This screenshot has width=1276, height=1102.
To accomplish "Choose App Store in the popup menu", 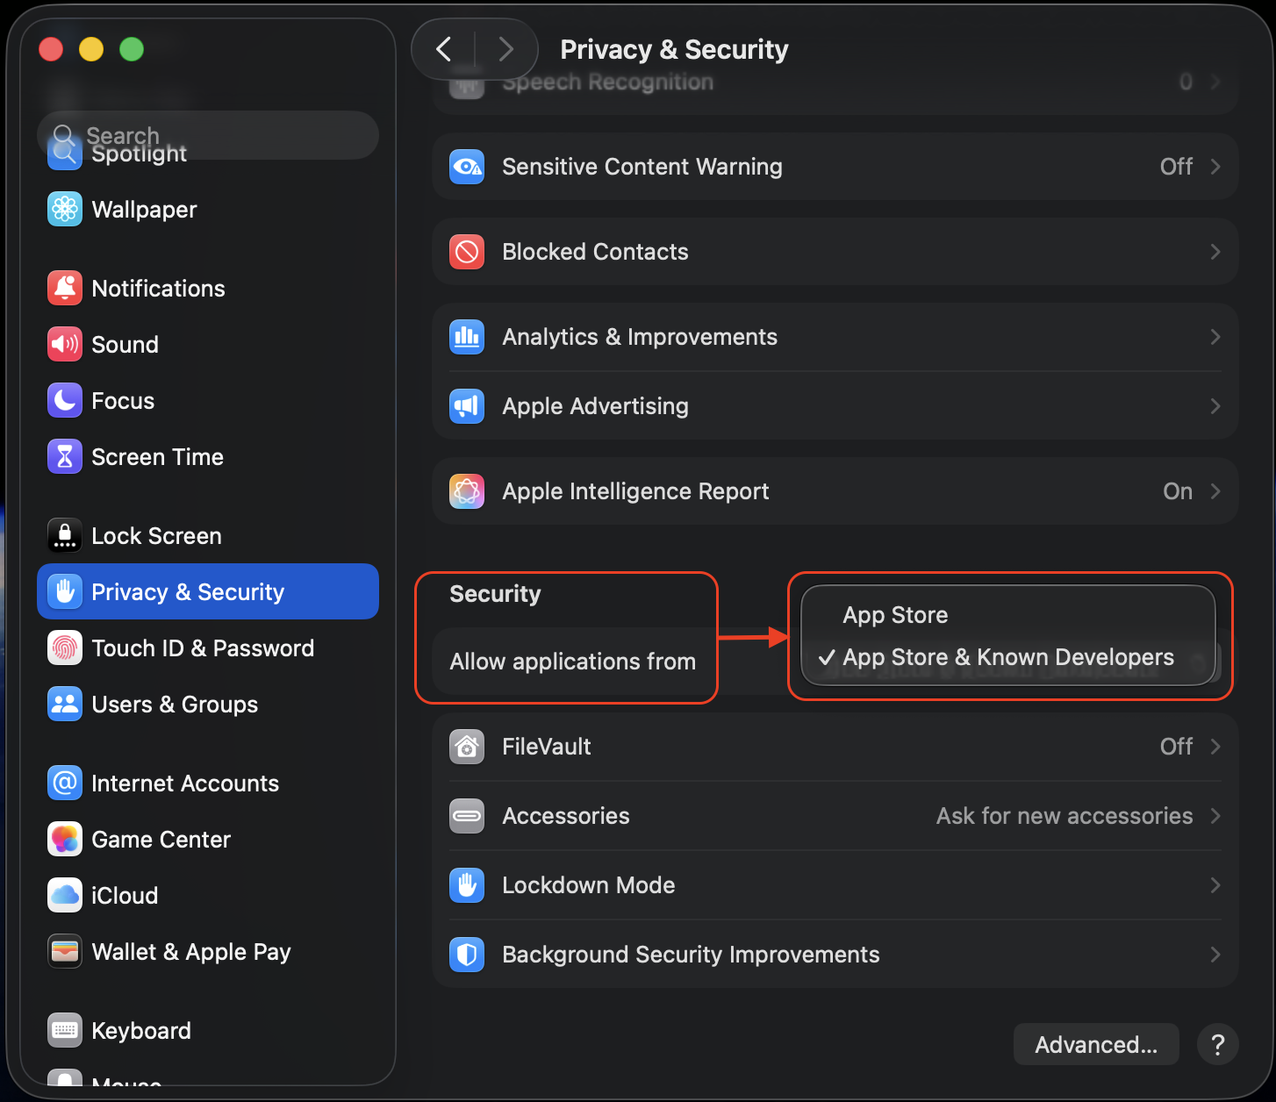I will [x=1008, y=615].
